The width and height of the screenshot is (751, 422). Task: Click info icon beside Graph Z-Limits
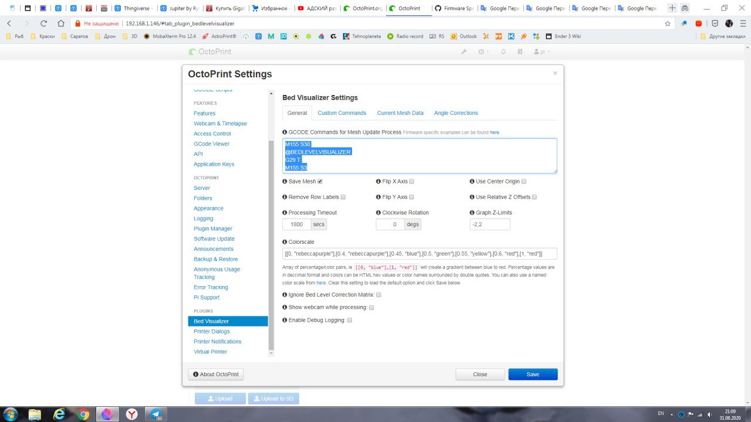pos(471,213)
